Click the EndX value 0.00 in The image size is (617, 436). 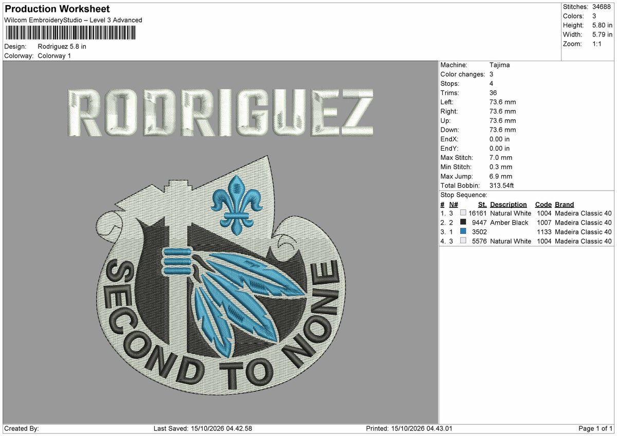click(500, 139)
